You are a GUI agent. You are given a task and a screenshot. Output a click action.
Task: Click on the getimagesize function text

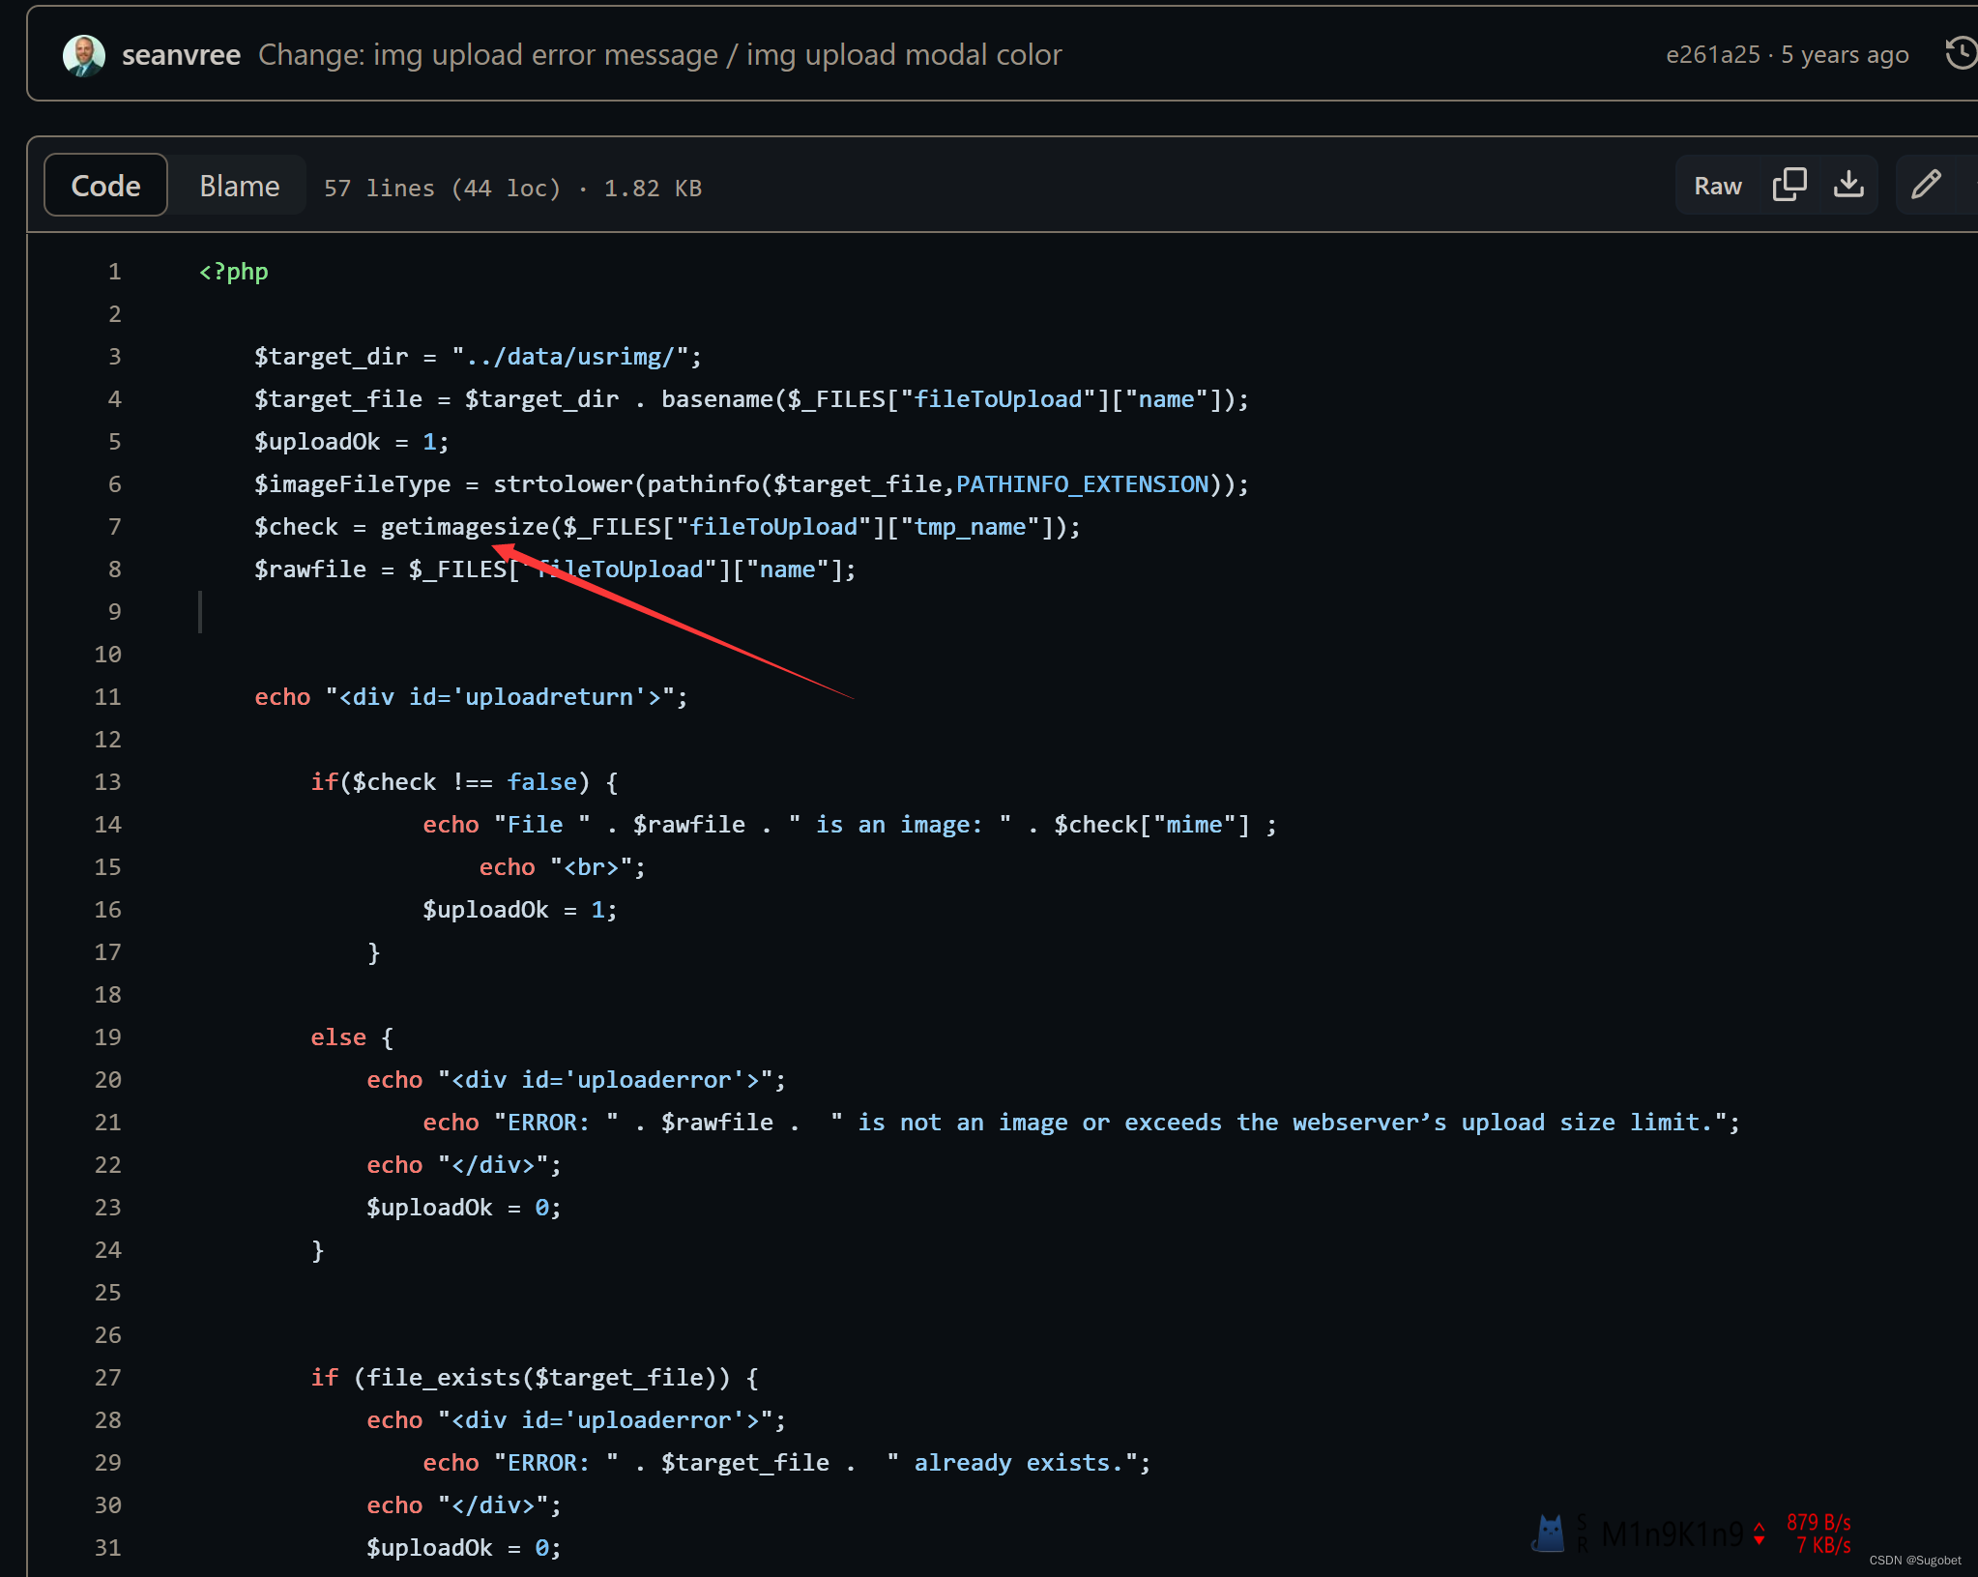tap(464, 527)
